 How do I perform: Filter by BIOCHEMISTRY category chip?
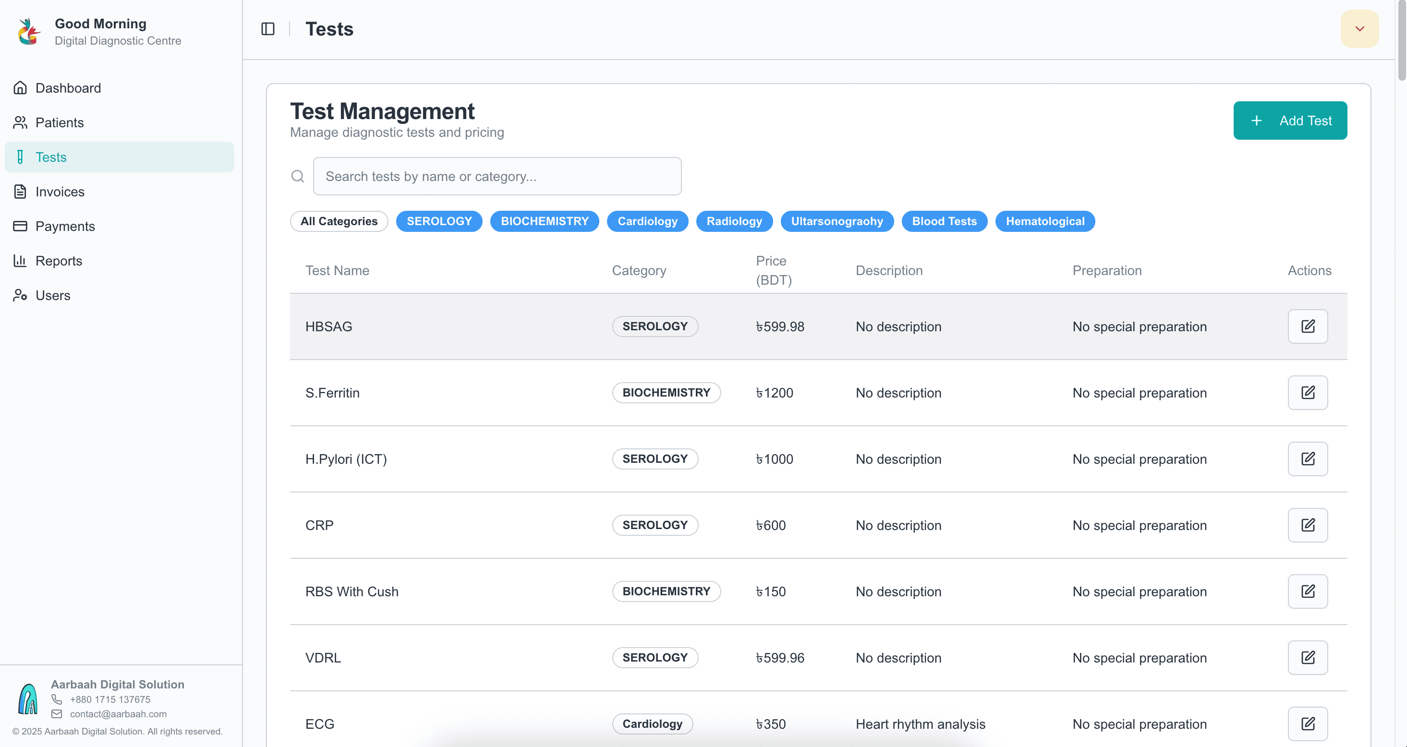pos(545,221)
